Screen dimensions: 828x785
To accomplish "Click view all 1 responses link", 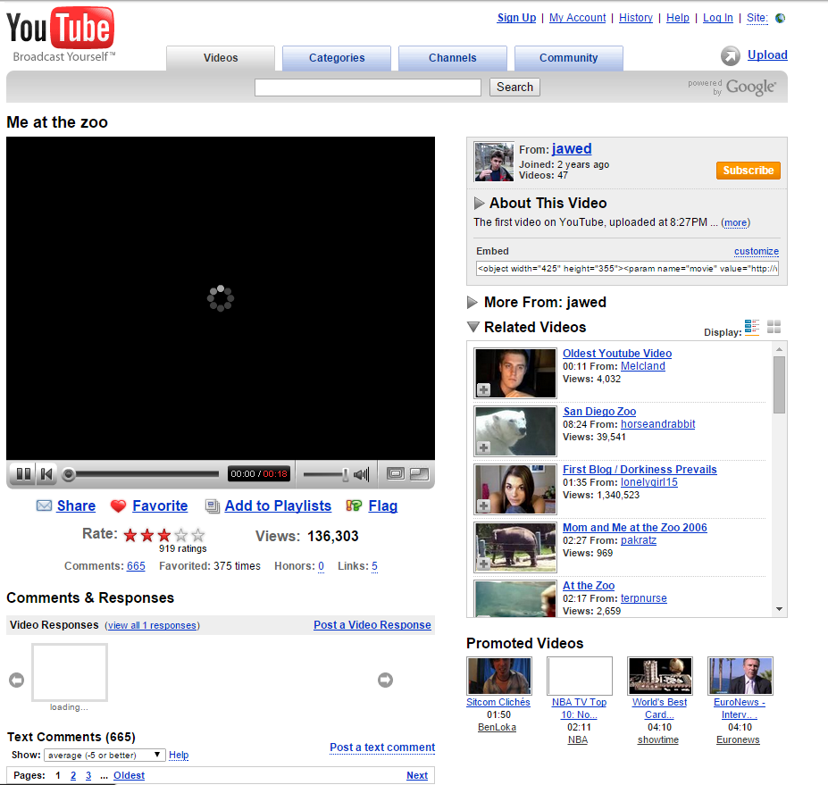I will 152,625.
